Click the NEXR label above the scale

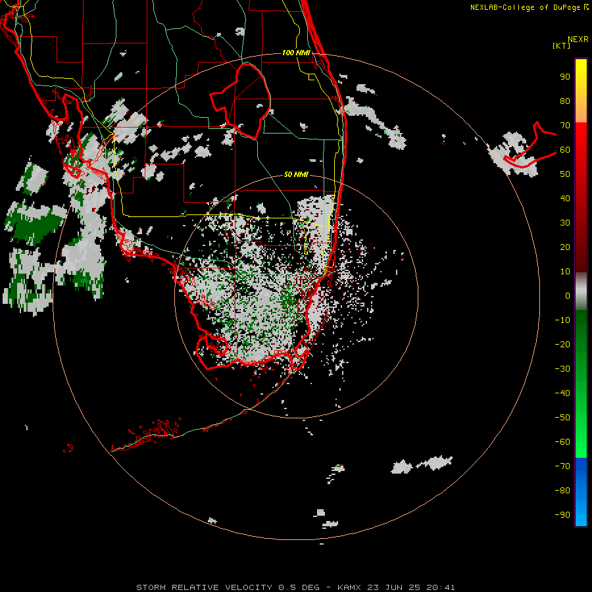point(578,39)
